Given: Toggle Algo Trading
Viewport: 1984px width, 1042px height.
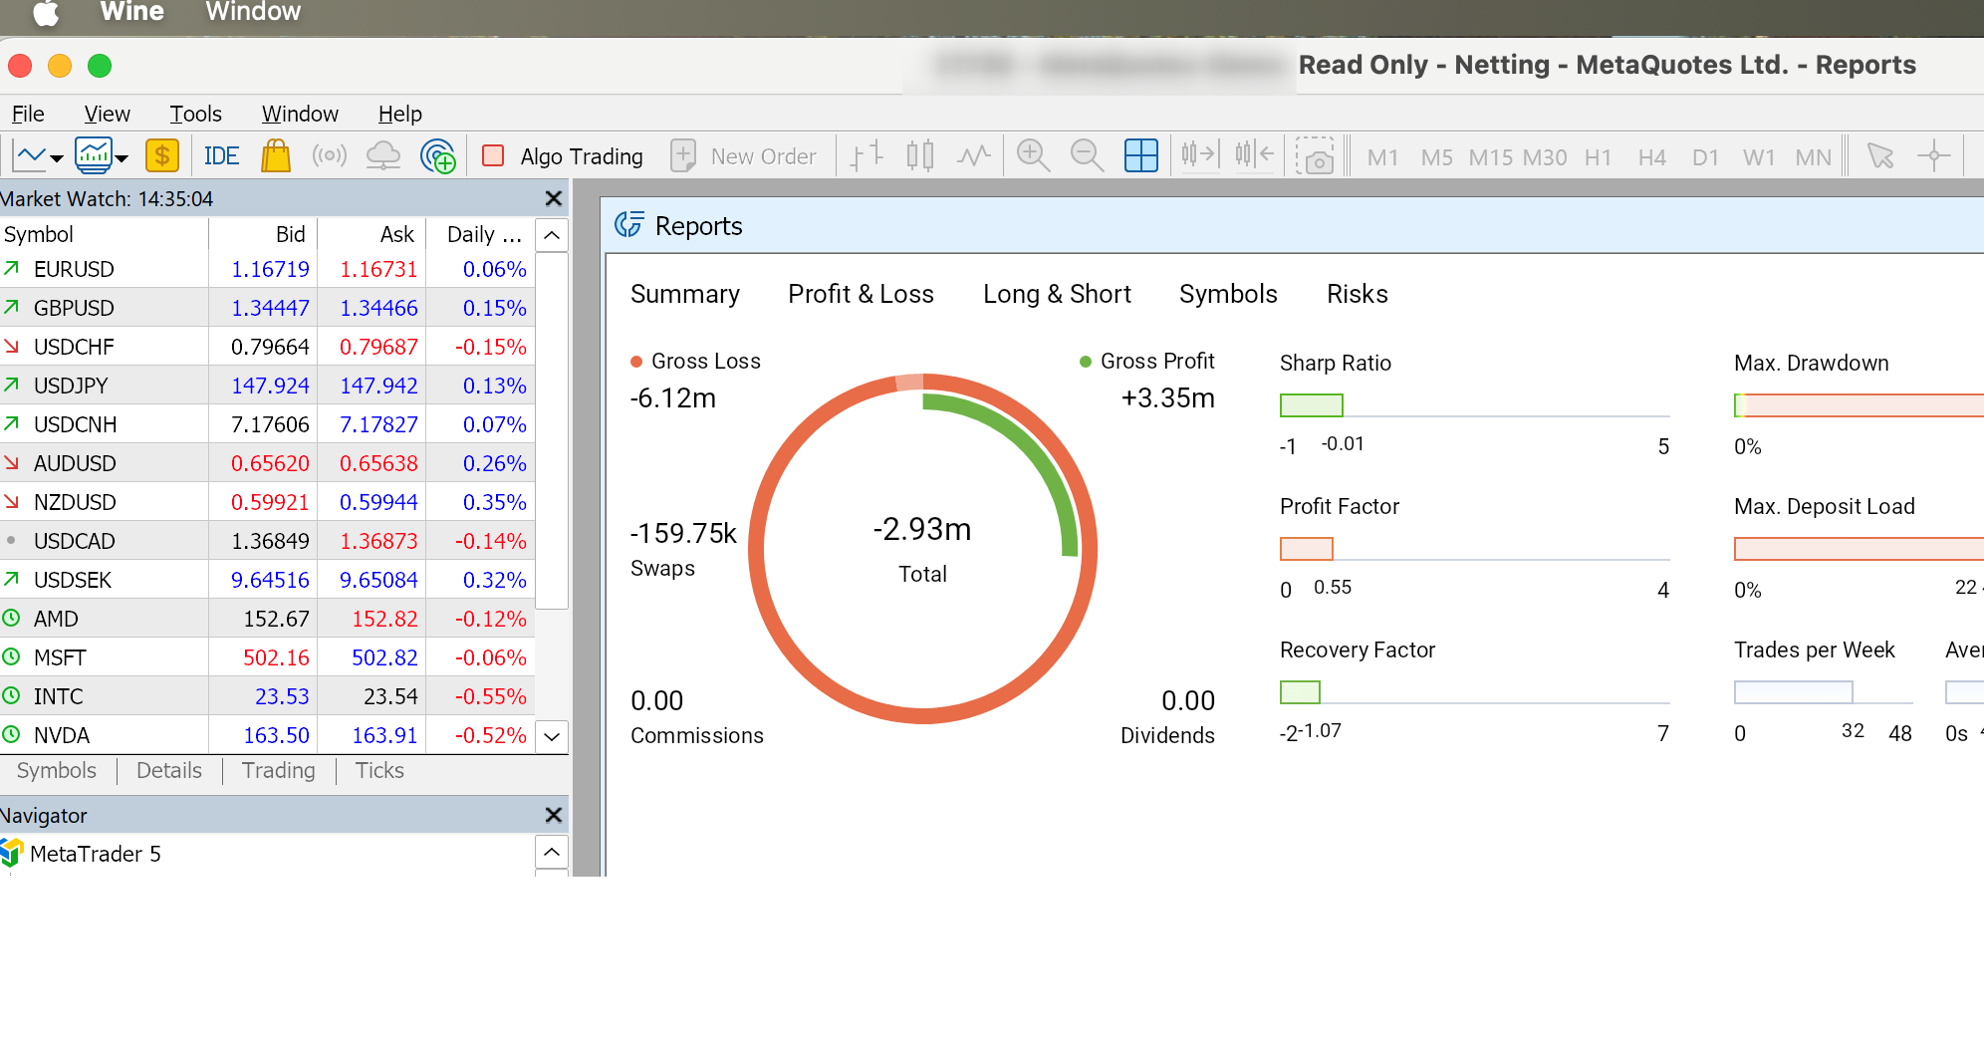Looking at the screenshot, I should tap(563, 156).
